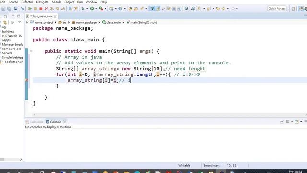Click the Step Over icon
This screenshot has height=173, width=307.
tap(58, 9)
